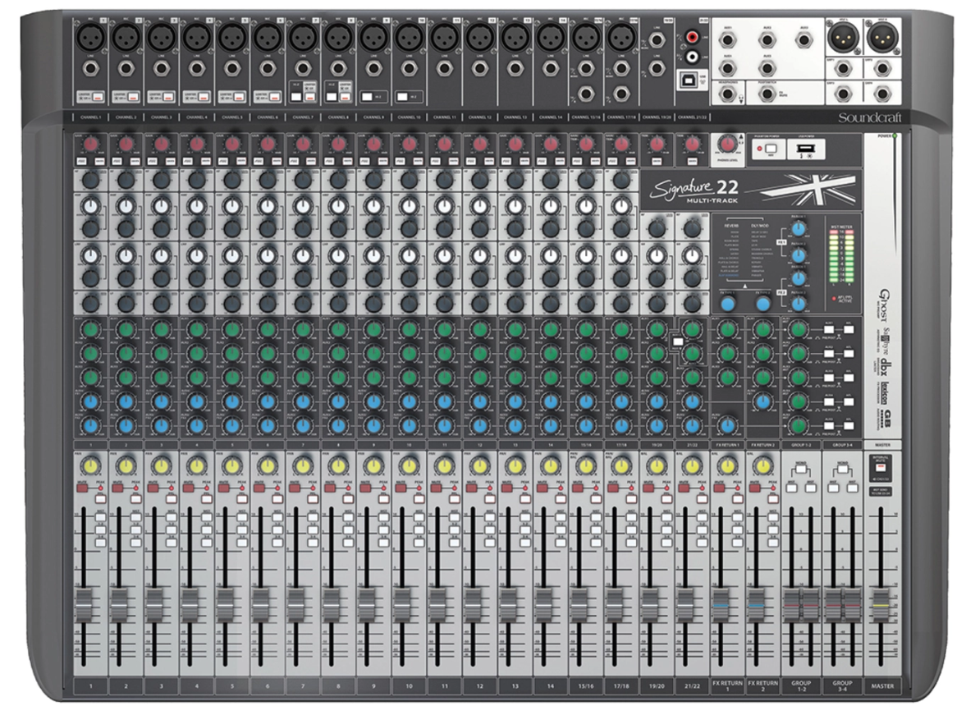Select the FX TYPE 2 knob
The image size is (966, 715).
763,305
